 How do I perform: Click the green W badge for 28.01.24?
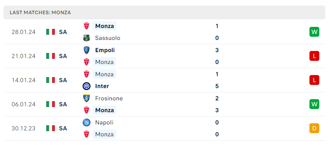314,32
